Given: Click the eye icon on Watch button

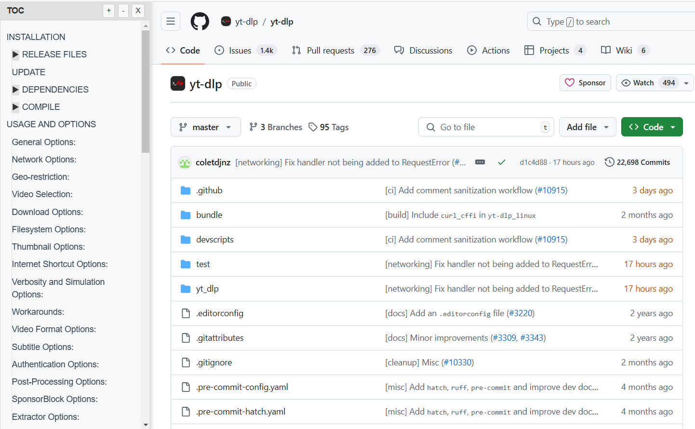Looking at the screenshot, I should (626, 83).
